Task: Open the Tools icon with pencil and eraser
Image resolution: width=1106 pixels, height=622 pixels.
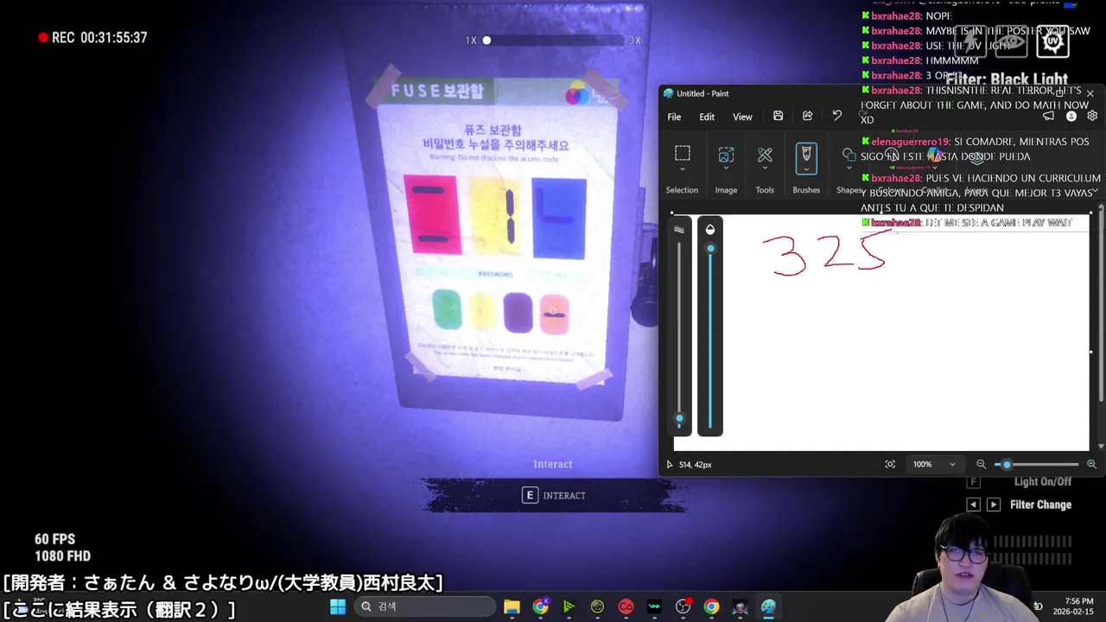Action: coord(765,154)
